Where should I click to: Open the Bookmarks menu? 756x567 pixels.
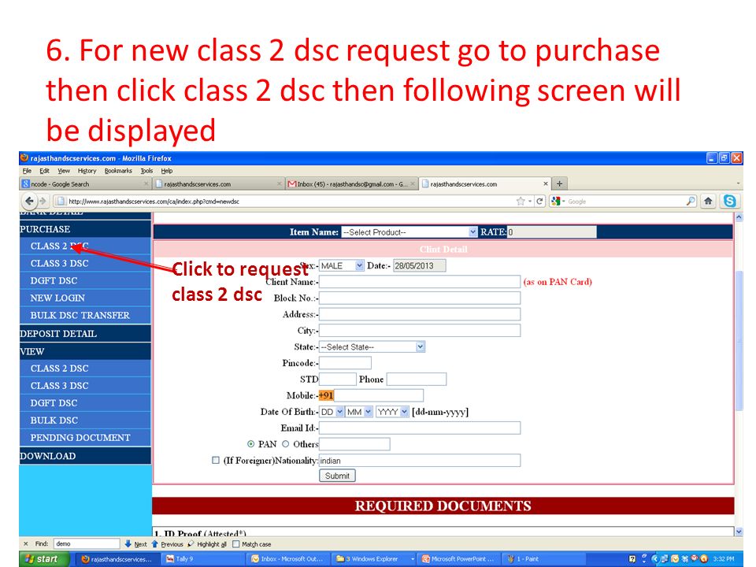click(x=118, y=171)
